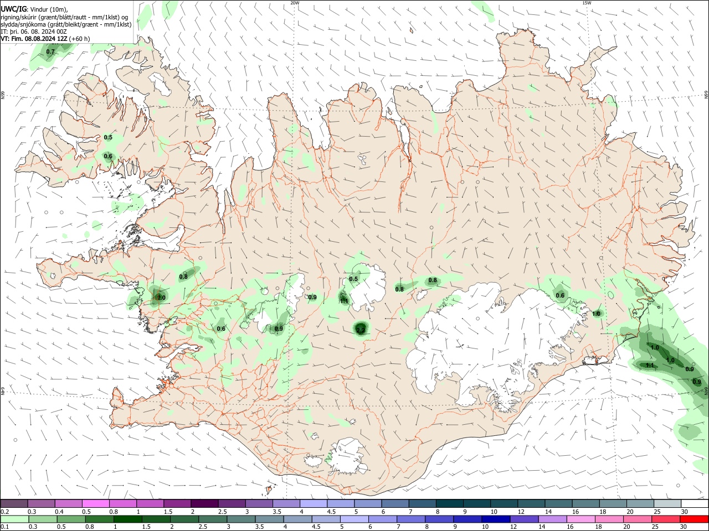Viewport: 709px width, 531px height.
Task: Click the bottom-row green swatch labeled 2
Action: point(184,519)
